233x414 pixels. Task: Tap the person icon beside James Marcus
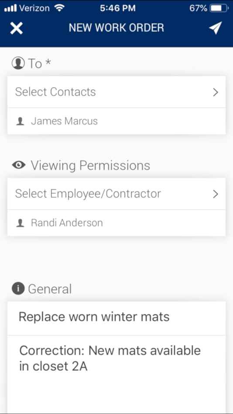click(x=21, y=122)
